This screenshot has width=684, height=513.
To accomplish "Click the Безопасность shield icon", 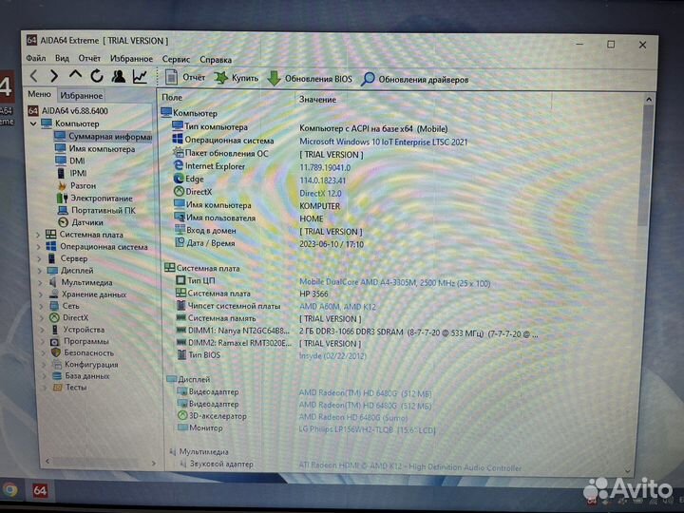I will 55,352.
